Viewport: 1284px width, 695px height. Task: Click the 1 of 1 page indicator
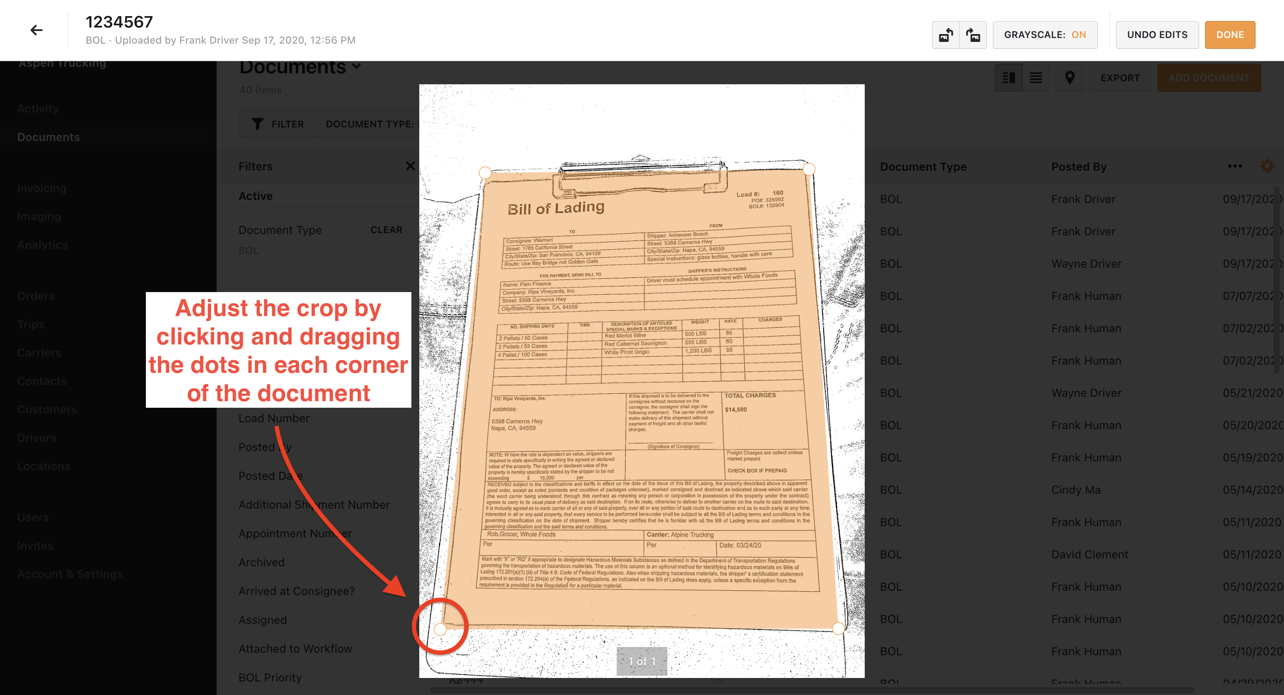coord(642,662)
